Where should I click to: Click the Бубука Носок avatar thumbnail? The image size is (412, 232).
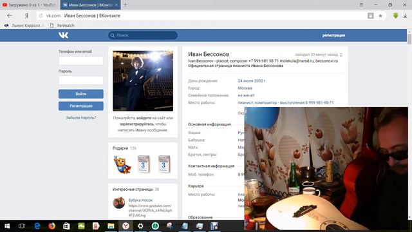click(x=118, y=203)
